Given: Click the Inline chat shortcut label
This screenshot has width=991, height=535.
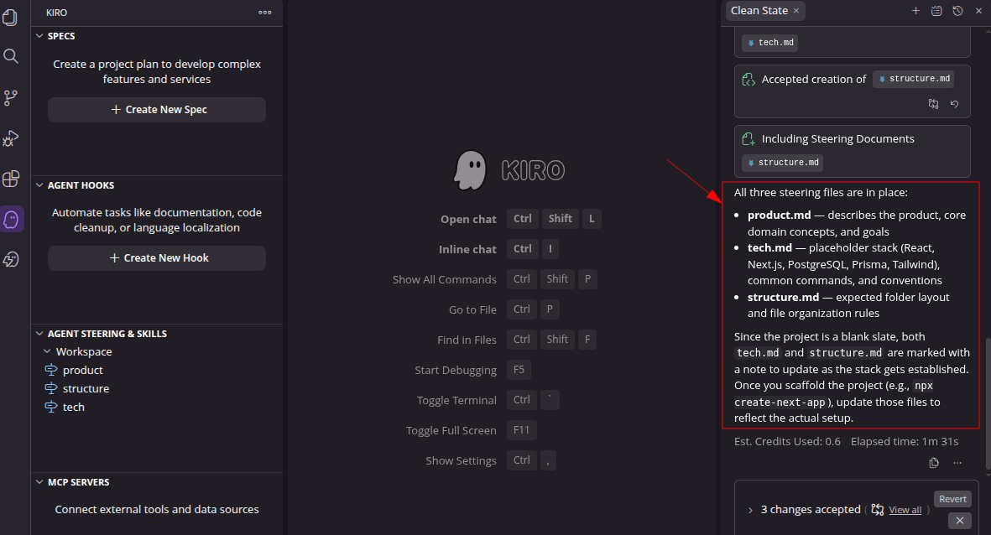Looking at the screenshot, I should click(x=467, y=250).
